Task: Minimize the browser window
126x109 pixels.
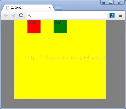Action: coord(104,2)
